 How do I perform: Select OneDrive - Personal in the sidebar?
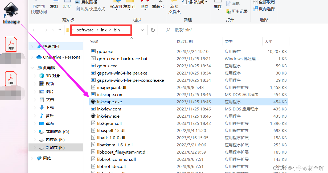tap(58, 57)
